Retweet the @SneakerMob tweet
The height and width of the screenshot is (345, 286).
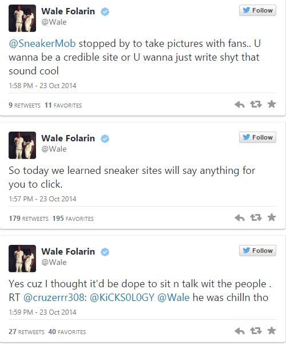[256, 104]
